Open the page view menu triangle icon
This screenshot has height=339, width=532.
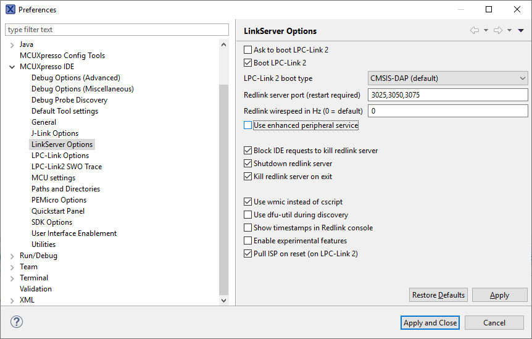(521, 30)
